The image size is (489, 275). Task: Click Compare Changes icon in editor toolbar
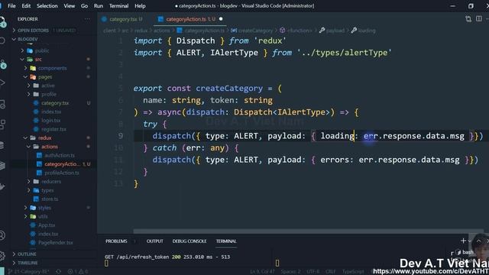click(468, 19)
